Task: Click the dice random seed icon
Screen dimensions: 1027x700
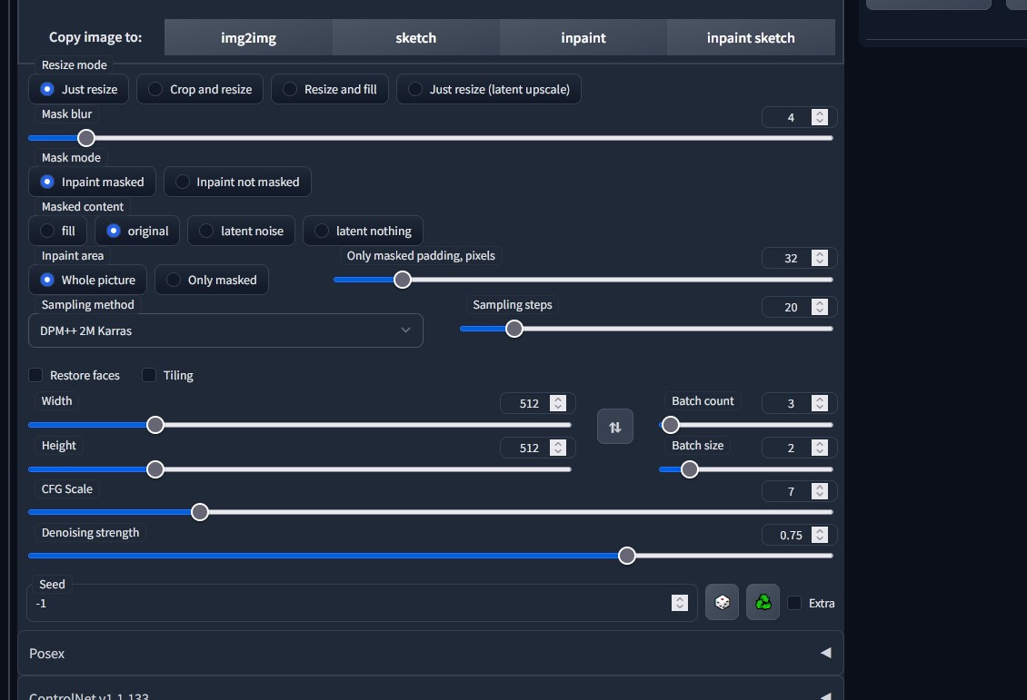Action: (x=722, y=603)
